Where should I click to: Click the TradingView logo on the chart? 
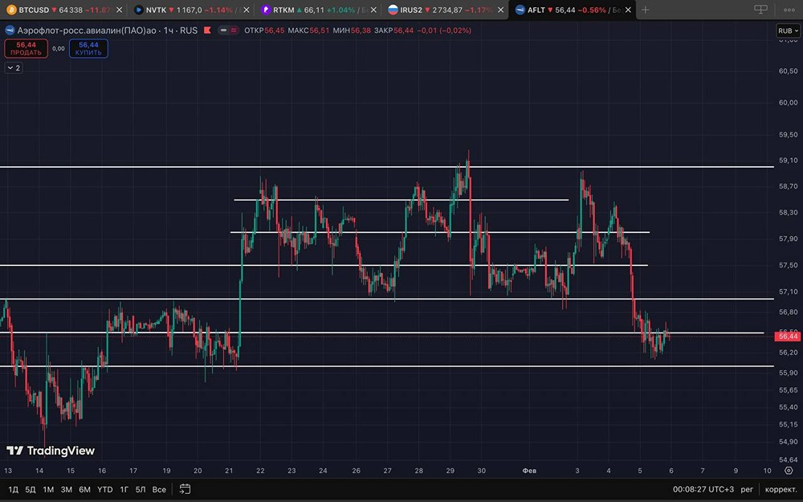click(x=50, y=451)
